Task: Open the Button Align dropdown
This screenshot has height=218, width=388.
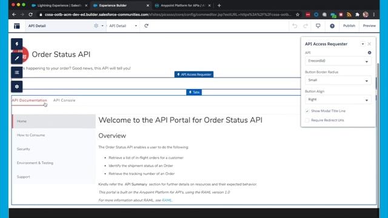Action: 338,99
